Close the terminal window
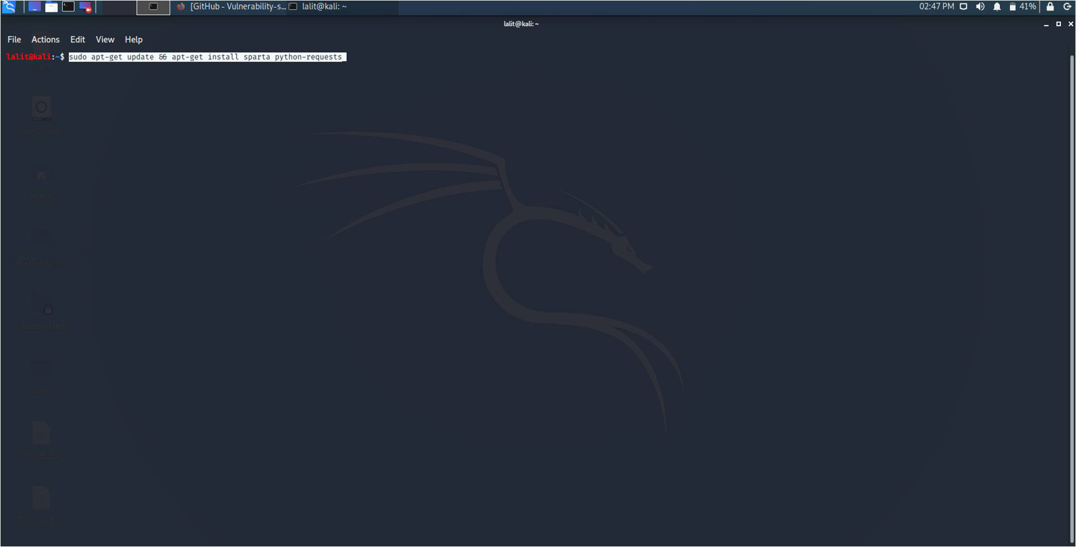Viewport: 1076px width, 547px height. 1070,24
